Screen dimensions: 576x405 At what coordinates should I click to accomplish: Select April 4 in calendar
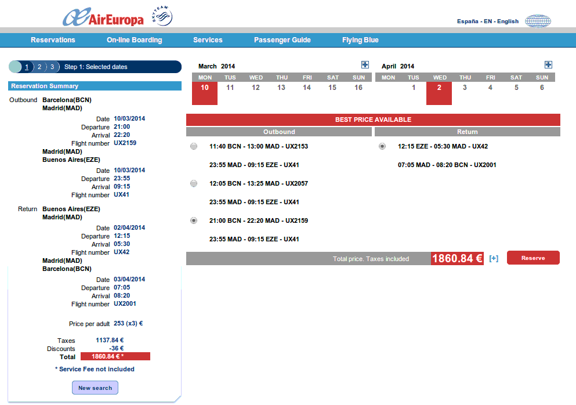490,88
